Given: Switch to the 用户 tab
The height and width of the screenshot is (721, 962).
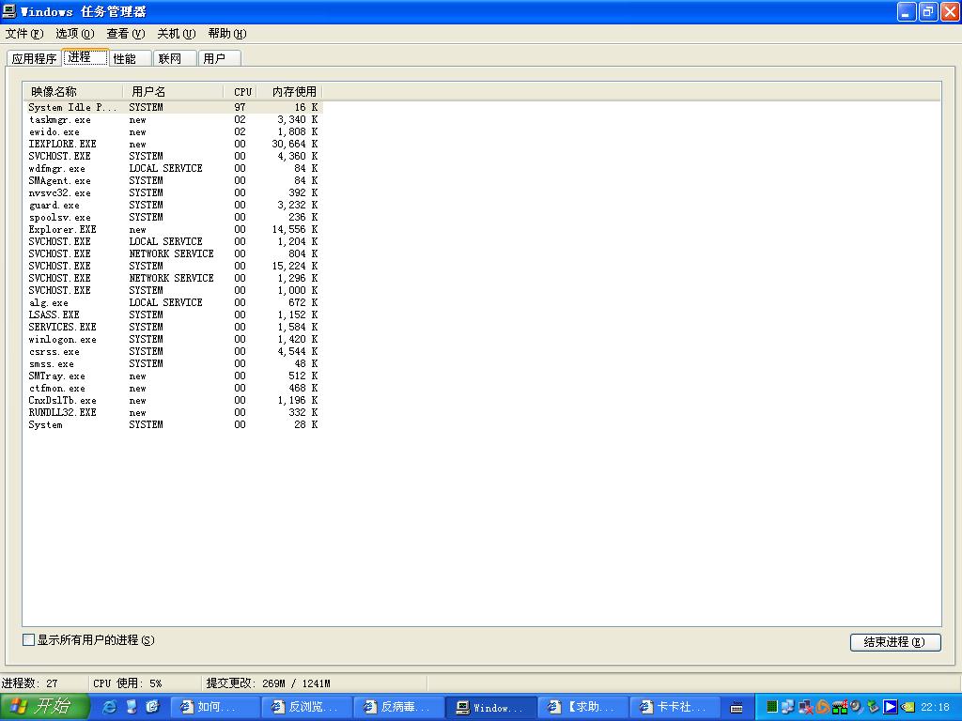Looking at the screenshot, I should [220, 59].
